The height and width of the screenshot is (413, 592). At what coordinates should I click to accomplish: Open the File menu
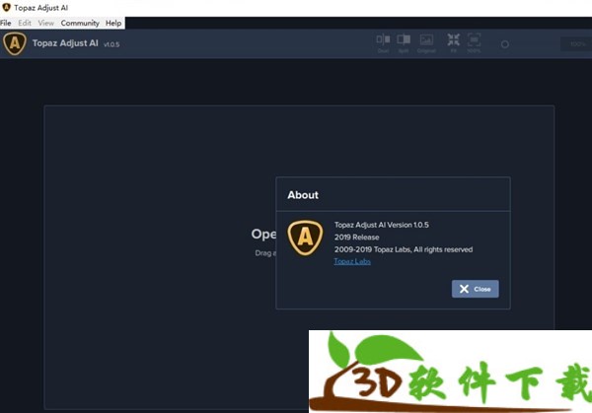coord(6,23)
